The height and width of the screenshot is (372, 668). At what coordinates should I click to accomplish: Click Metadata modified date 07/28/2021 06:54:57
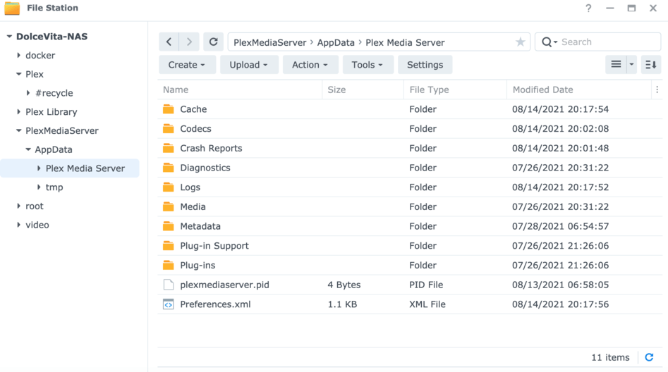(x=560, y=226)
